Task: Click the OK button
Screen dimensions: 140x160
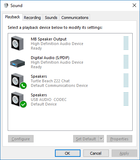Action: [x=68, y=153]
